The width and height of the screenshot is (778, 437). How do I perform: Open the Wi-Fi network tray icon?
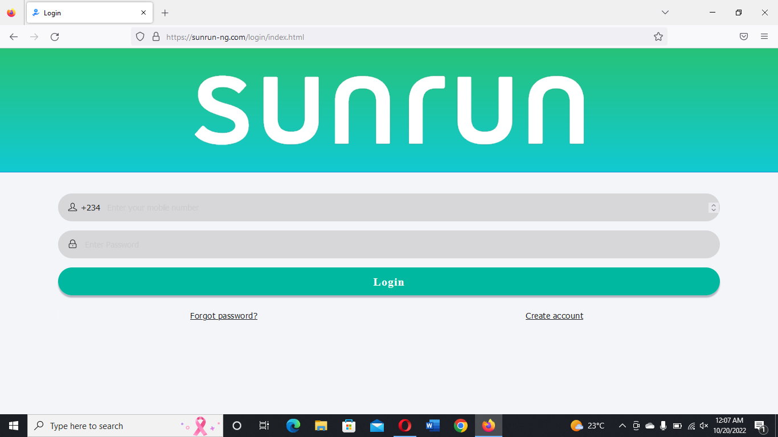pos(691,426)
